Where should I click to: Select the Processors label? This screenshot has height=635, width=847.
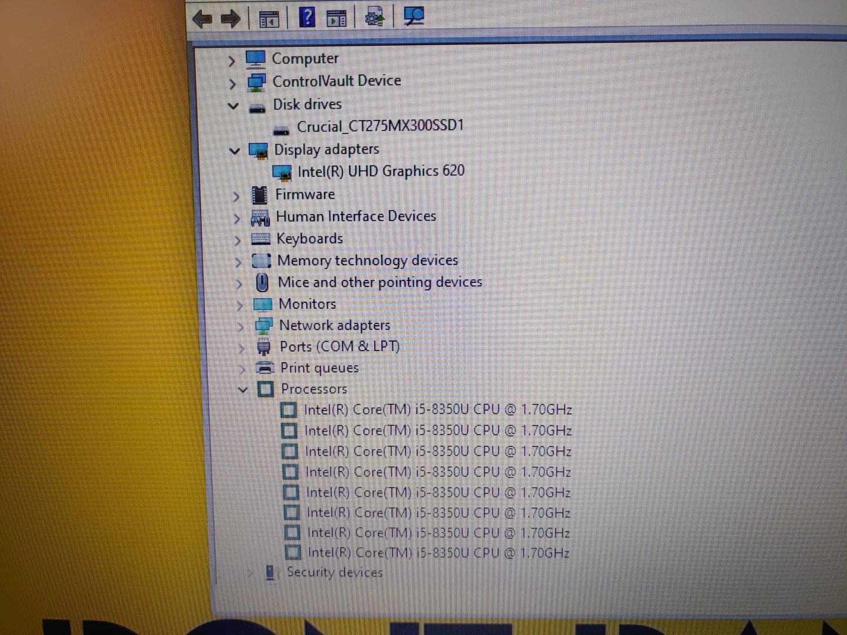pyautogui.click(x=314, y=389)
